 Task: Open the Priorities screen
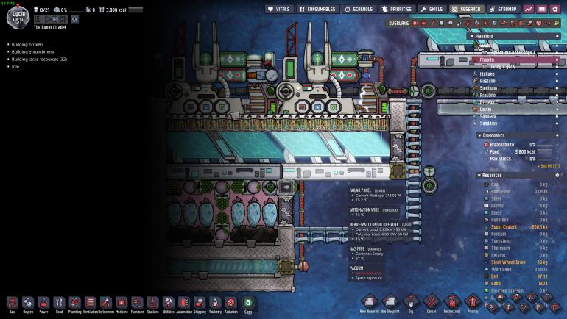coord(397,9)
